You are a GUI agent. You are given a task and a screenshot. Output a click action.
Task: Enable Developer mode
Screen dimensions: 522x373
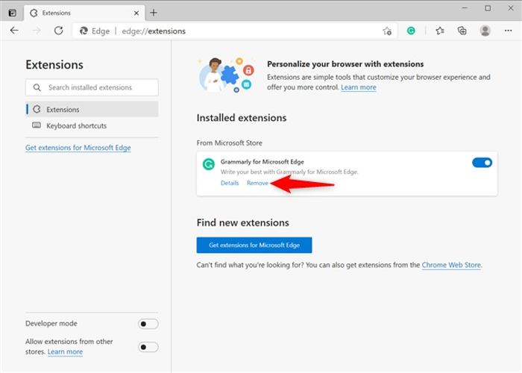point(148,324)
